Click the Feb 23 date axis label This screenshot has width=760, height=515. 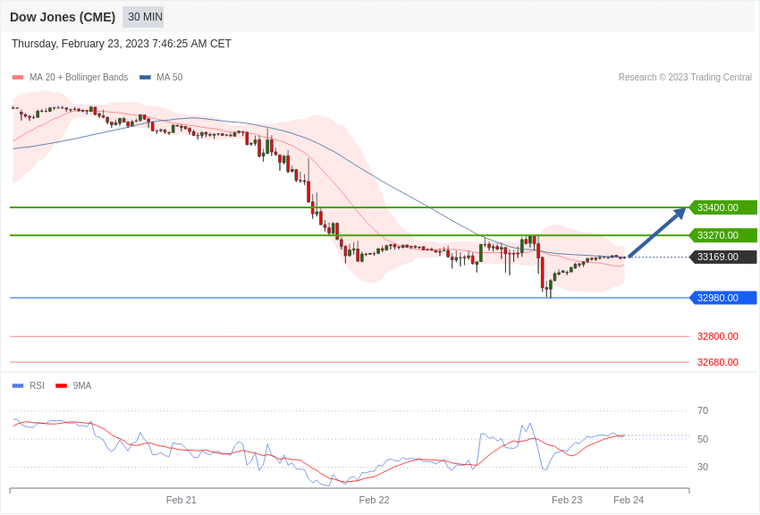[x=567, y=500]
